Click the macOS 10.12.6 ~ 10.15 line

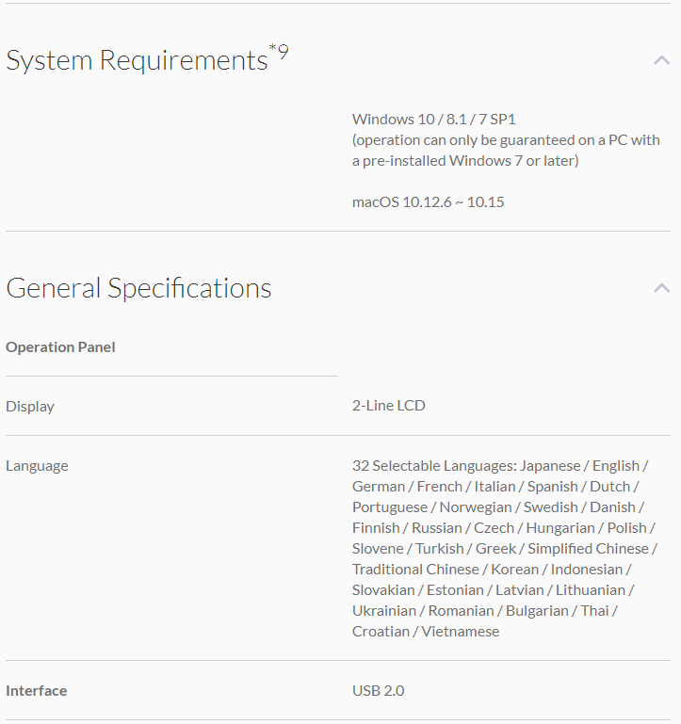pyautogui.click(x=428, y=201)
